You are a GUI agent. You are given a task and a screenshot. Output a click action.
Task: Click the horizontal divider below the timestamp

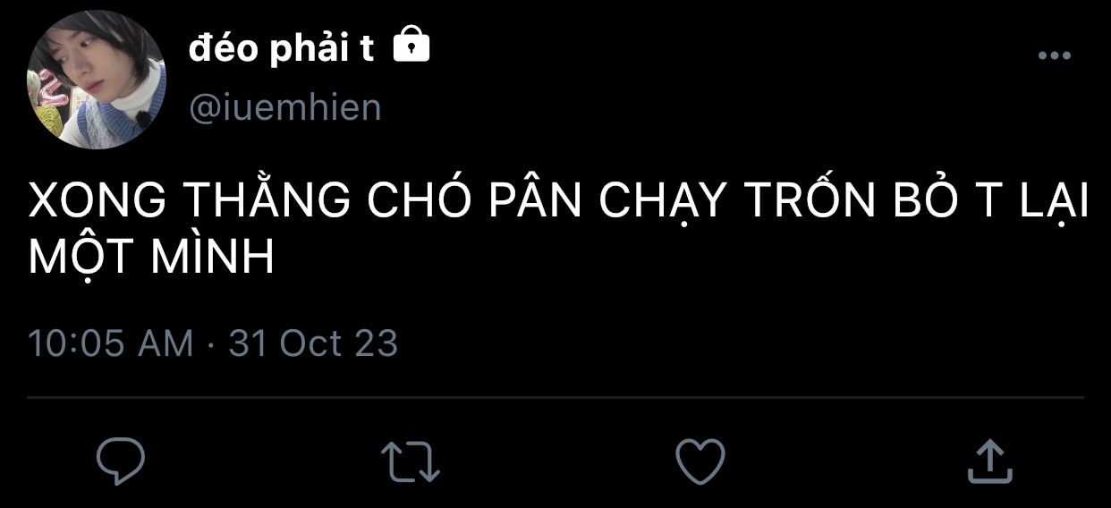point(555,397)
